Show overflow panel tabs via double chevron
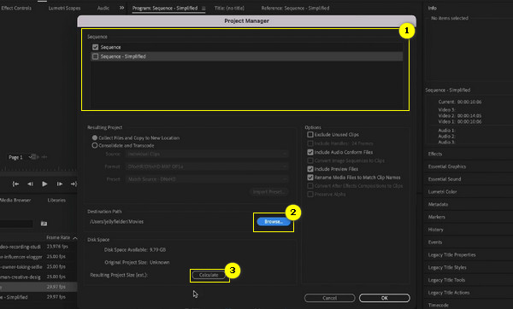The width and height of the screenshot is (513, 309). [x=121, y=8]
